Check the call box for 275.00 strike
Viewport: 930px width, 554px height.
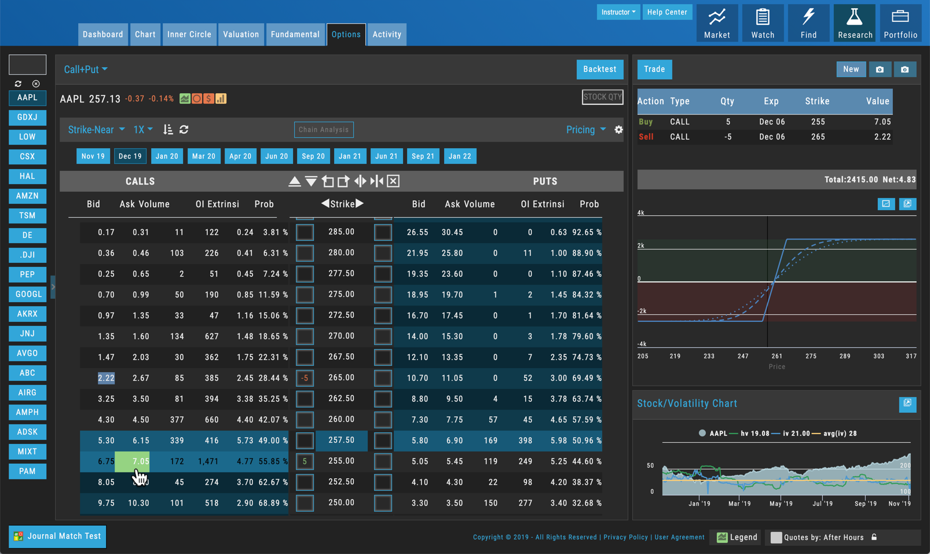pyautogui.click(x=305, y=295)
